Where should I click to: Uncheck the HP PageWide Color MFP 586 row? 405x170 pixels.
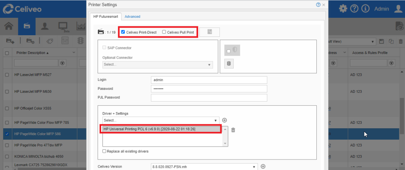pos(7,134)
